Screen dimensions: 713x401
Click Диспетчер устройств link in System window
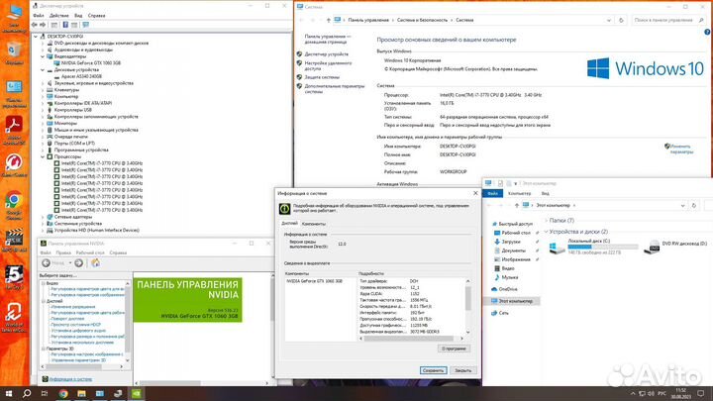tap(327, 54)
